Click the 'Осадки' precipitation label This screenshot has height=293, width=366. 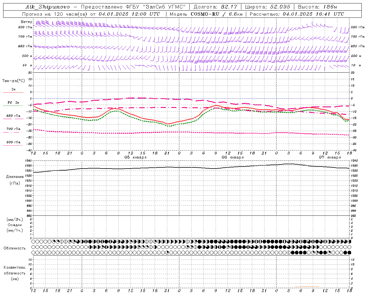pos(15,225)
